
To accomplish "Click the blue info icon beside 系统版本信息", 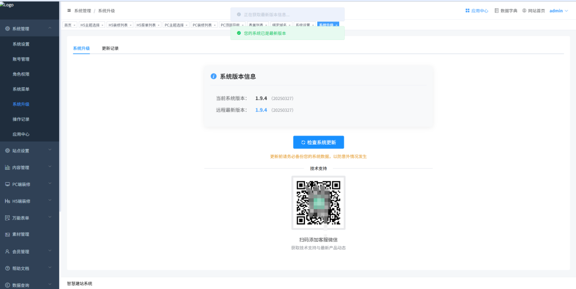I will pyautogui.click(x=213, y=76).
